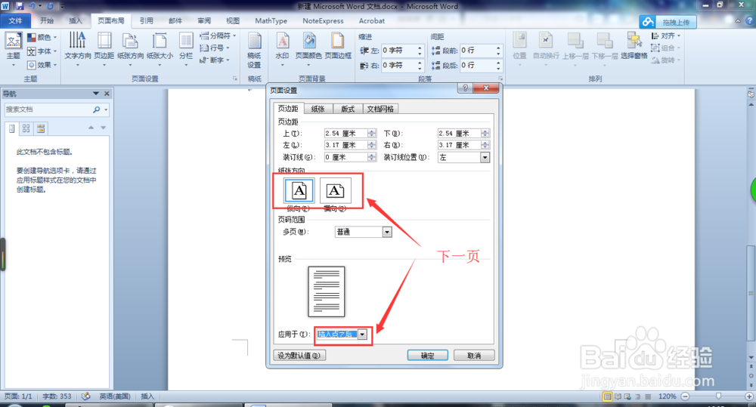This screenshot has width=756, height=407.
Task: Open the References (引用) ribbon tab
Action: 146,20
